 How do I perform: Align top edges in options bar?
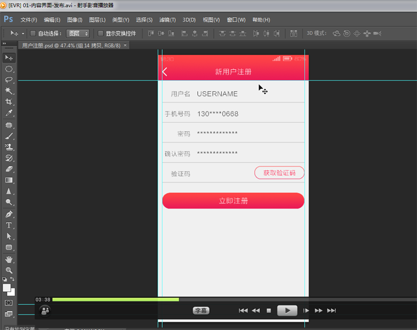coord(151,33)
